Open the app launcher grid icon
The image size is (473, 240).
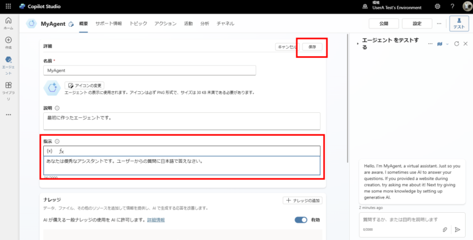9,6
